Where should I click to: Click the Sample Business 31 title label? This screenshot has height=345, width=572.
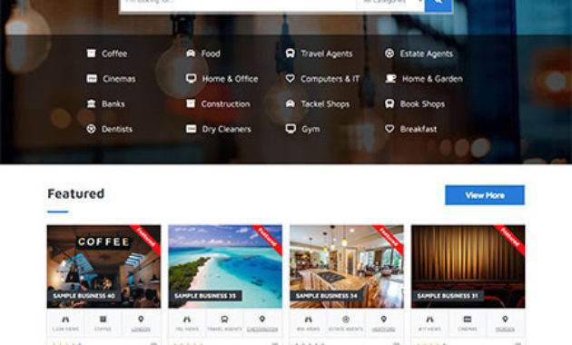pyautogui.click(x=448, y=295)
